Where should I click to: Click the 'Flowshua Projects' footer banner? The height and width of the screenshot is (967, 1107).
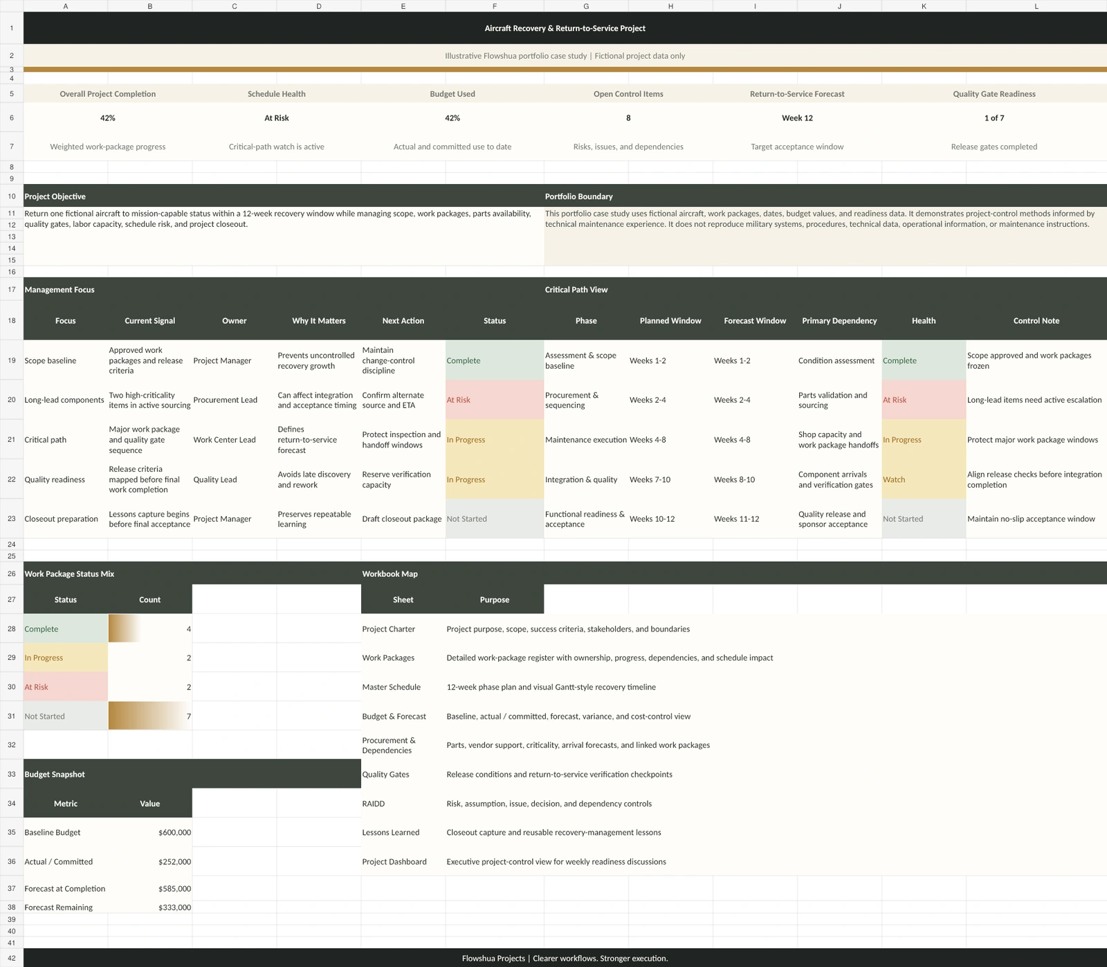565,958
